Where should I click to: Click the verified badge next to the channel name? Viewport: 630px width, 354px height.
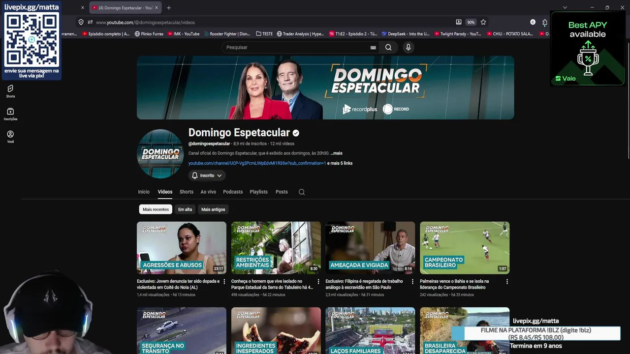[296, 133]
